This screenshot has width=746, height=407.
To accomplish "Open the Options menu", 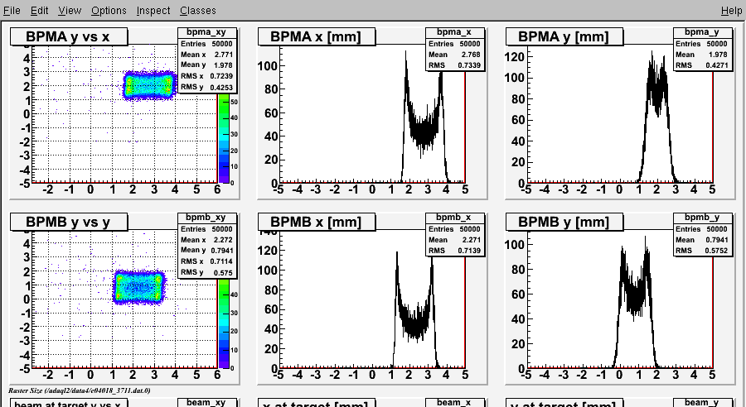I will 109,10.
